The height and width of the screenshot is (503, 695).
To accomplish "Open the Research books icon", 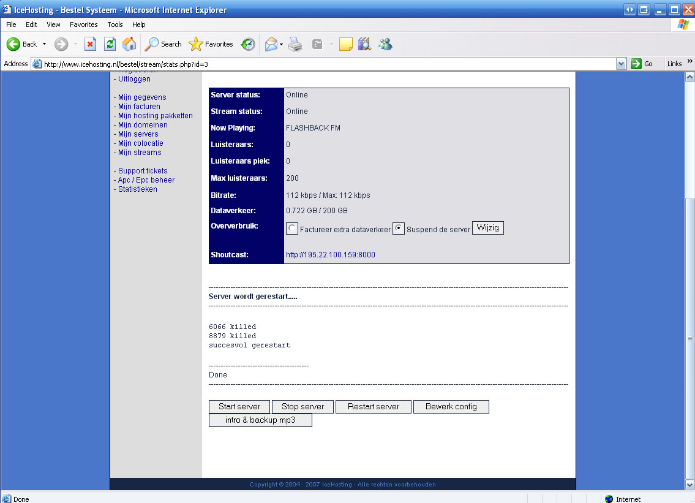I will pyautogui.click(x=365, y=44).
